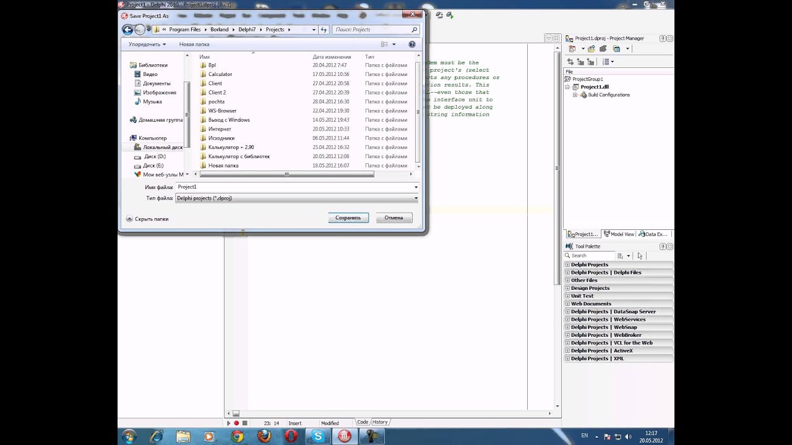Image resolution: width=792 pixels, height=445 pixels.
Task: Click the Forward arrow in Save dialog
Action: coord(140,29)
